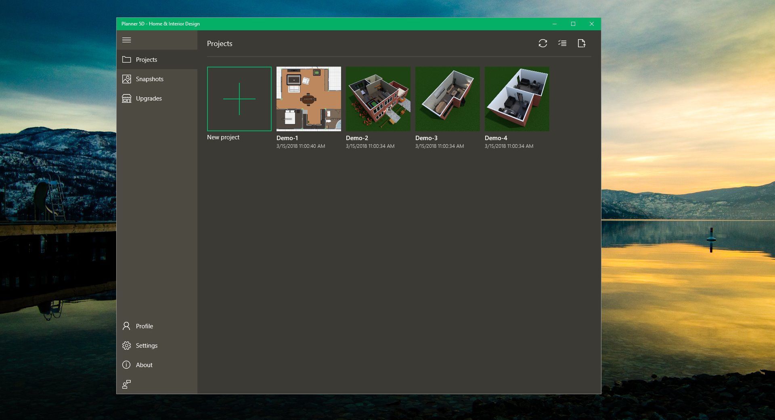Select Projects in the sidebar
This screenshot has height=420, width=775.
(x=146, y=60)
